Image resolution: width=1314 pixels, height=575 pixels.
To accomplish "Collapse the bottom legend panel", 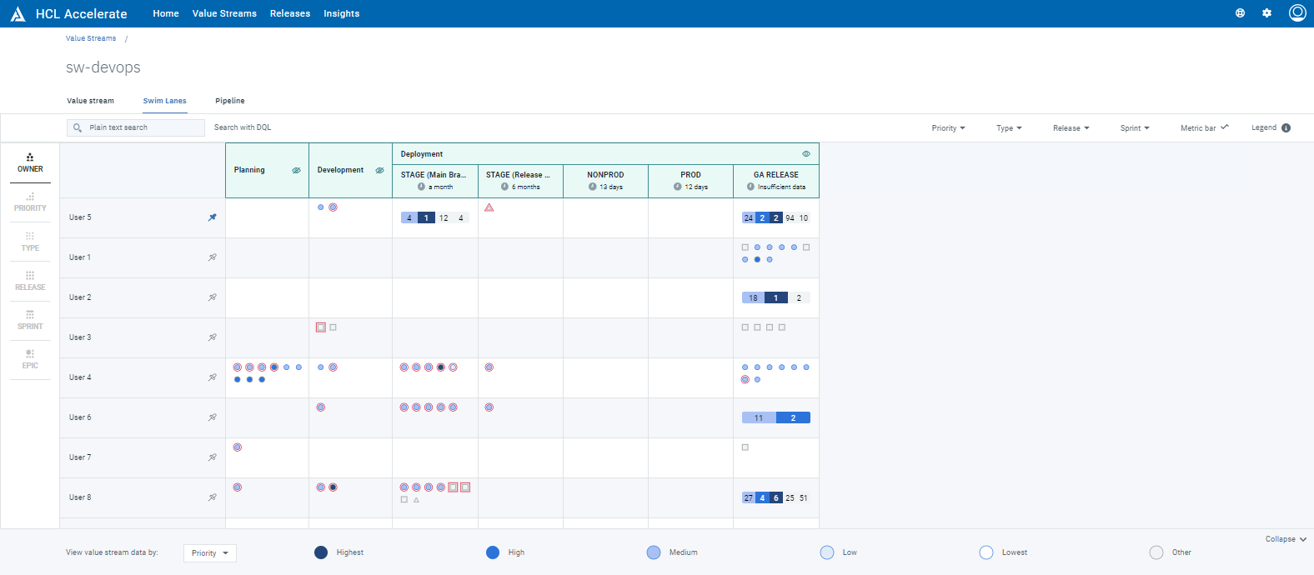I will [x=1286, y=539].
